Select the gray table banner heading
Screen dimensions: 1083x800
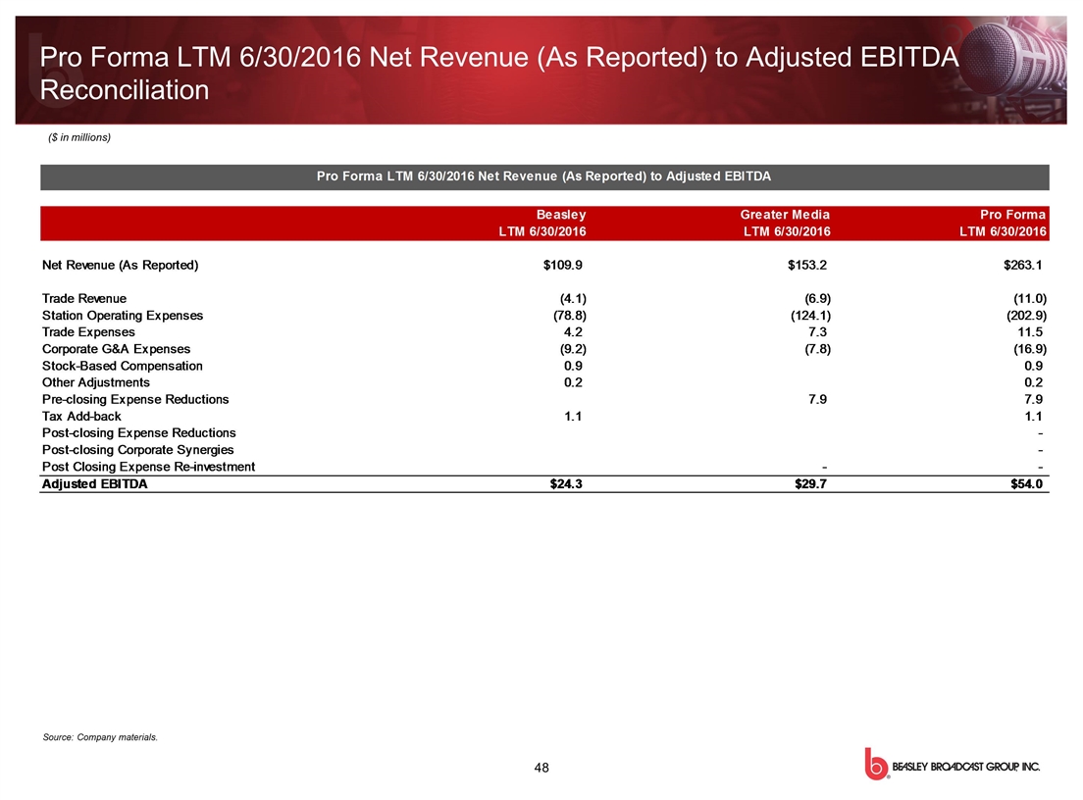(x=543, y=176)
